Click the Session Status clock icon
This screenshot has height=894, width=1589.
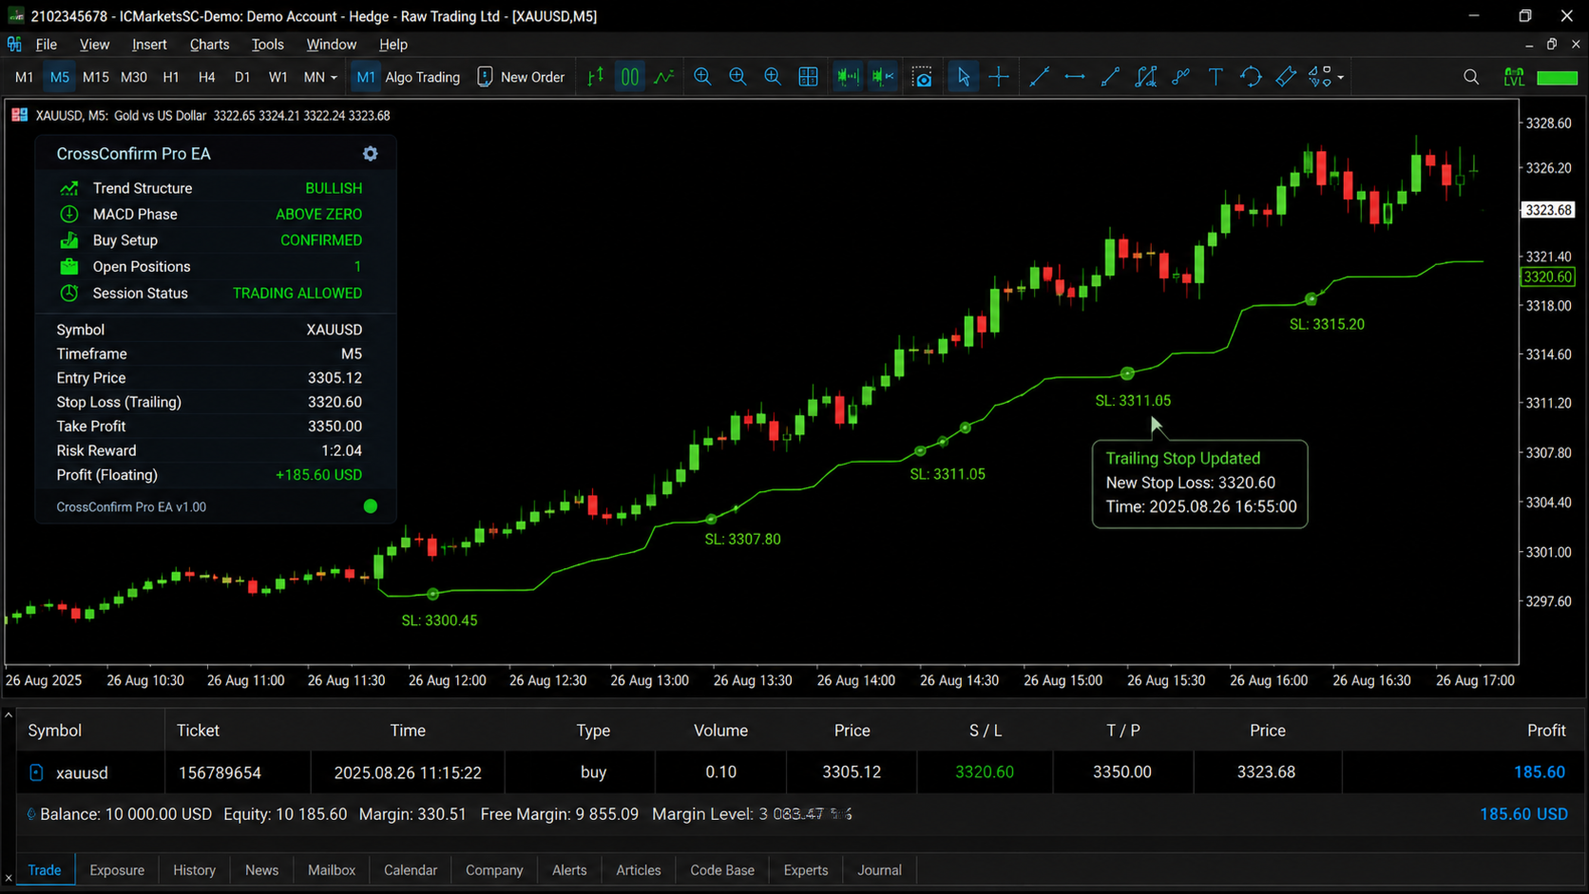(x=69, y=294)
